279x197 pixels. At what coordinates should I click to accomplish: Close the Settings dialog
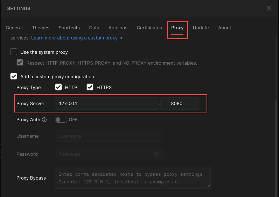click(269, 8)
